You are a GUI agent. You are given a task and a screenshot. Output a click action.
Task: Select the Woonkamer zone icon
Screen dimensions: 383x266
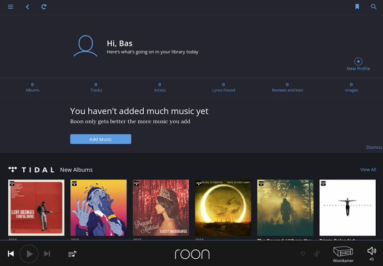[x=343, y=252]
